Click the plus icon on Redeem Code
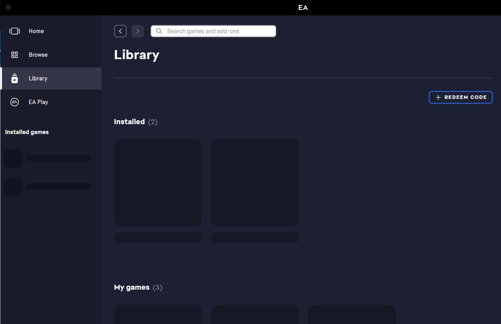This screenshot has width=501, height=324. click(x=438, y=97)
